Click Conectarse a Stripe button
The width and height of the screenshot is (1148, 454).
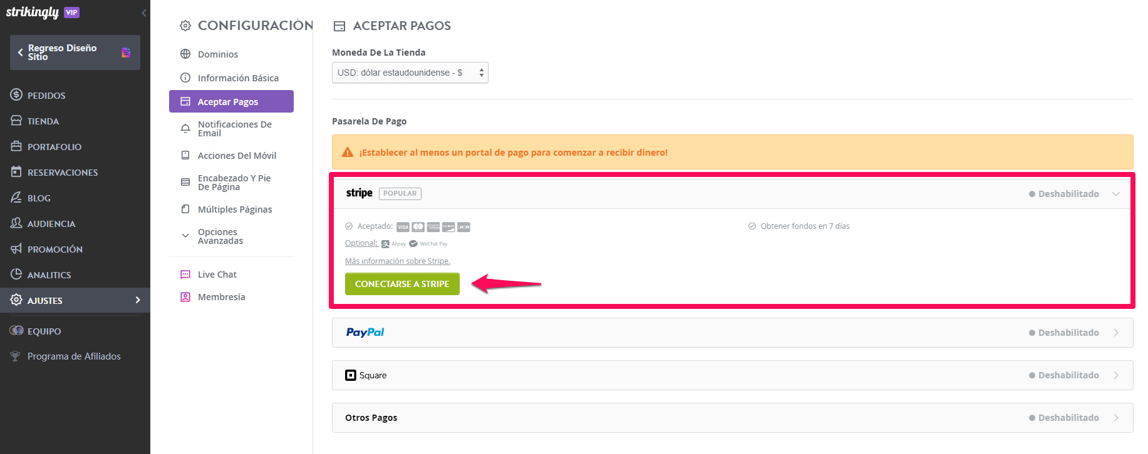pos(402,284)
